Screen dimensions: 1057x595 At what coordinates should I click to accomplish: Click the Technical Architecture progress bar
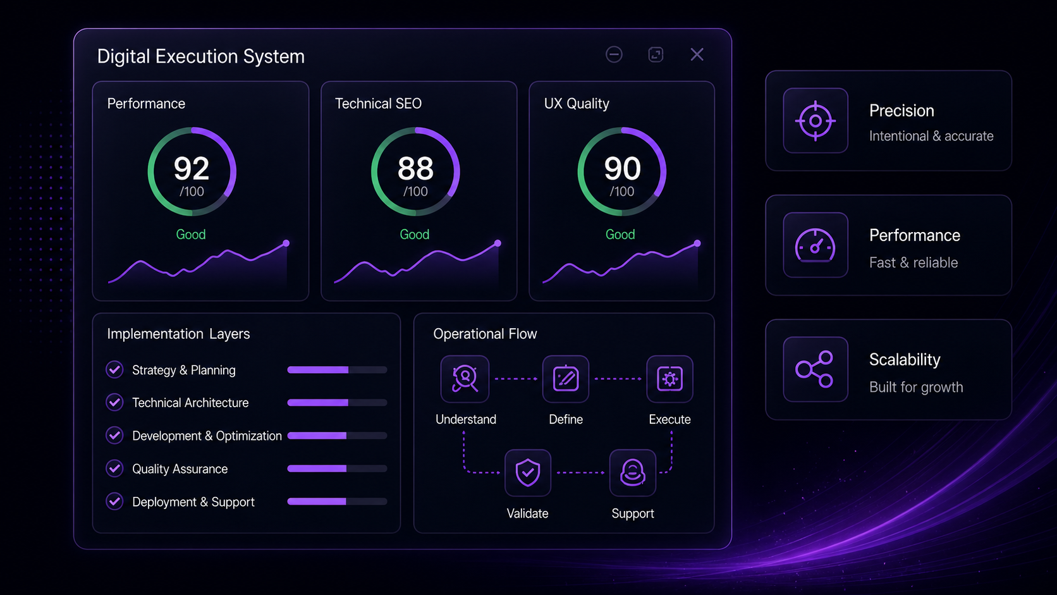click(337, 403)
